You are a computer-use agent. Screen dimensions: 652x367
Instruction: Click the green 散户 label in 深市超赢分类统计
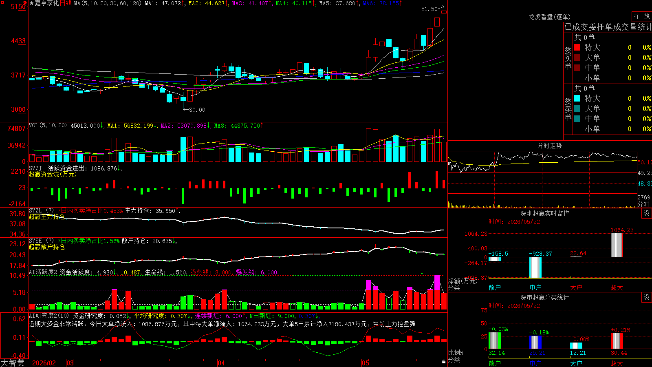point(495,363)
